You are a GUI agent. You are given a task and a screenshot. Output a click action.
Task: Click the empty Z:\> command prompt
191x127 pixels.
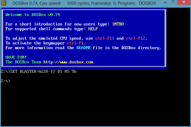(x=6, y=81)
